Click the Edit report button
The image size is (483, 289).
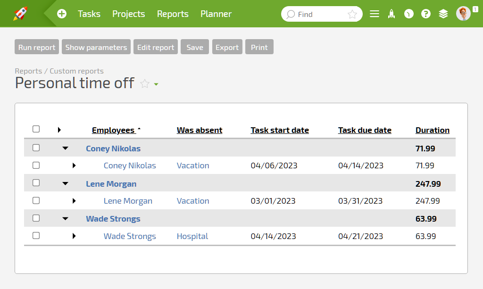[156, 47]
